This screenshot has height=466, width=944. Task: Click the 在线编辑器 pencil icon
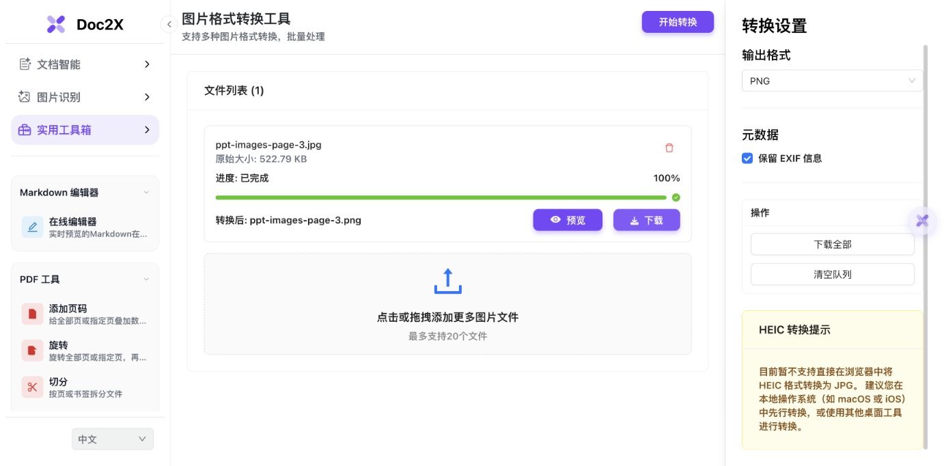coord(32,227)
